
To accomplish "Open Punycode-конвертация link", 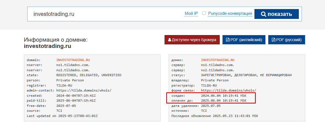I will [230, 14].
